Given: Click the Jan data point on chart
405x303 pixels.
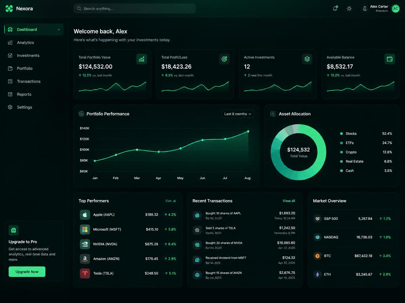Looking at the screenshot, I should coord(95,161).
